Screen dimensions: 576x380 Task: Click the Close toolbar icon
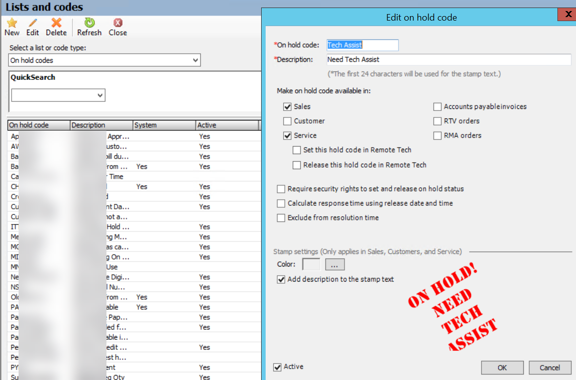tap(118, 23)
